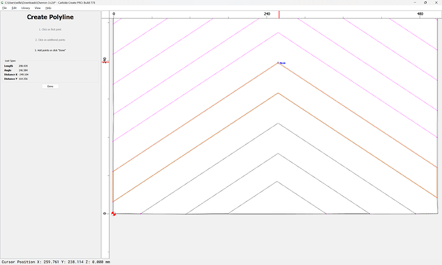The image size is (442, 265).
Task: Click the 240 mark on horizontal ruler
Action: 267,13
